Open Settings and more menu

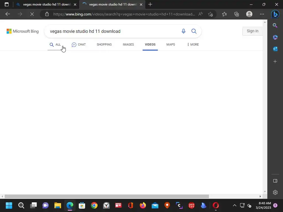262,14
